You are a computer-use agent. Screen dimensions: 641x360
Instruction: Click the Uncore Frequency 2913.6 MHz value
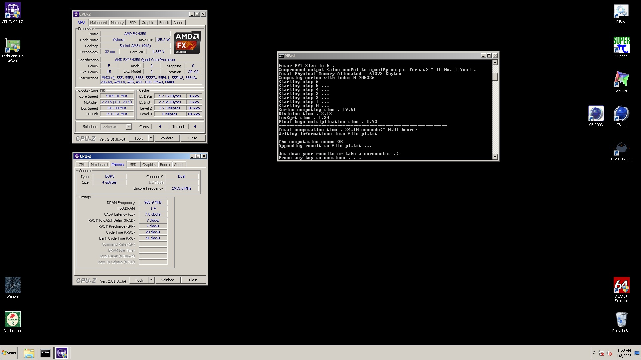[182, 188]
